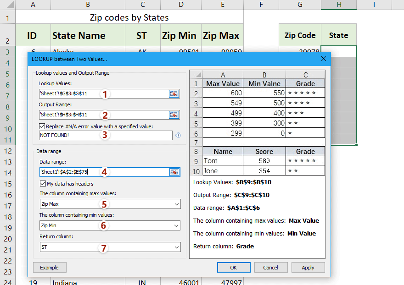The image size is (404, 285).
Task: Click range selector icon beside Lookup Values
Action: tap(174, 93)
